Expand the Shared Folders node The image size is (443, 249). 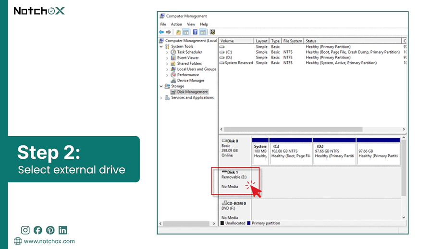click(167, 63)
